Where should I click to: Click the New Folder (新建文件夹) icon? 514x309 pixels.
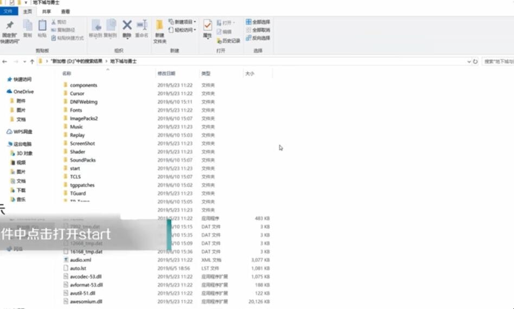(159, 26)
